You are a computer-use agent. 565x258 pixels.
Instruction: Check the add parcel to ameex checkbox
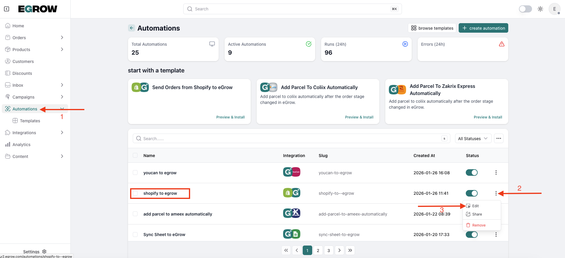[135, 214]
